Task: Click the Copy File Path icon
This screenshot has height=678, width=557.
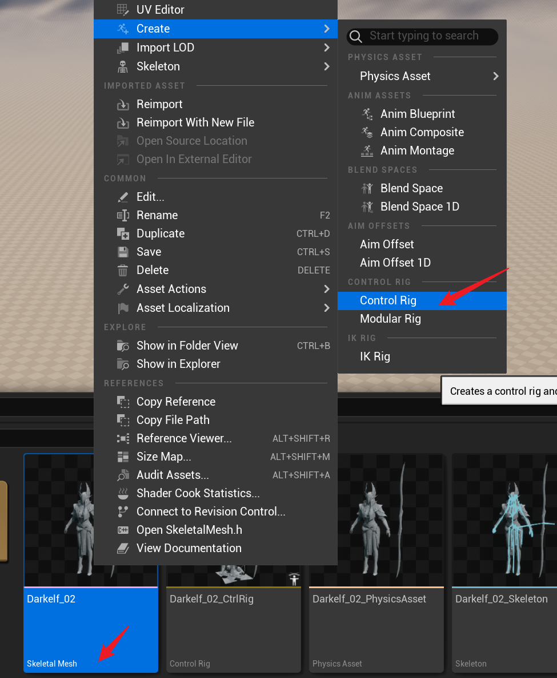Action: point(123,420)
